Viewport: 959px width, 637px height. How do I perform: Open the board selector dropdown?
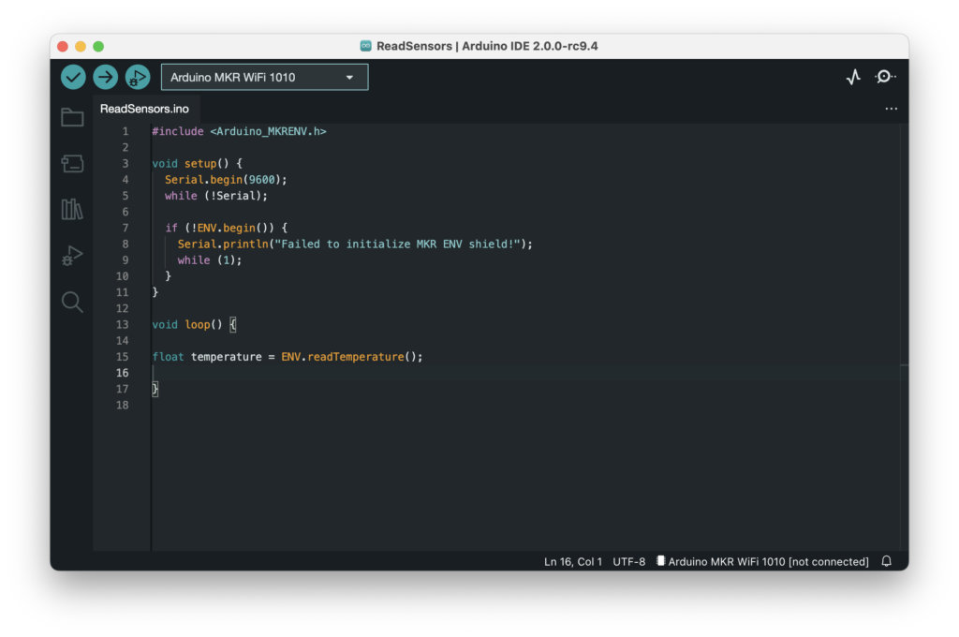coord(264,77)
